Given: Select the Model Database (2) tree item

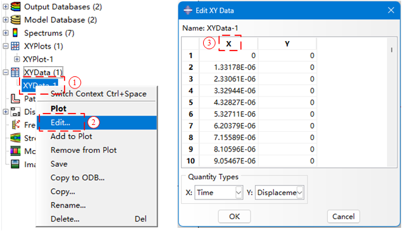Looking at the screenshot, I should click(x=60, y=20).
